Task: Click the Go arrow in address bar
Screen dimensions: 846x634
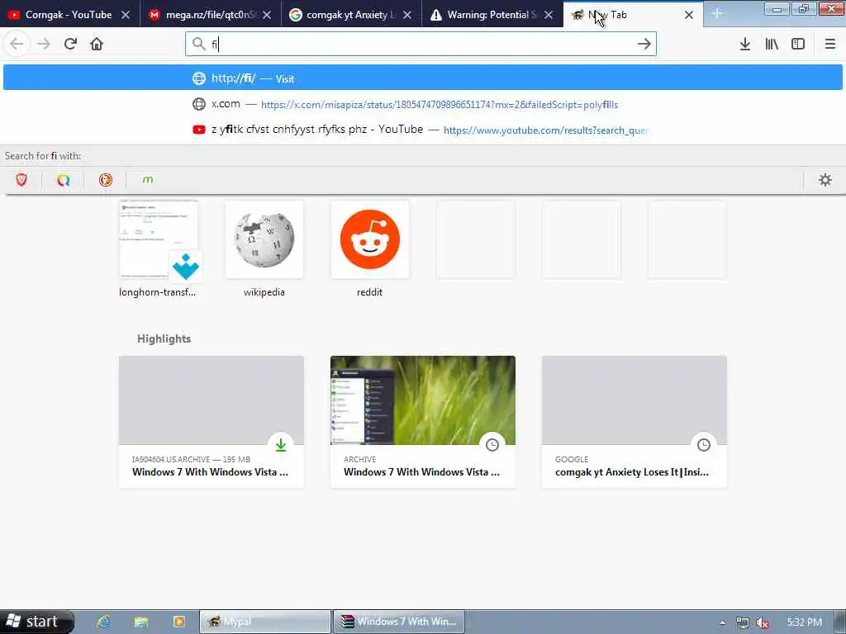Action: click(644, 44)
